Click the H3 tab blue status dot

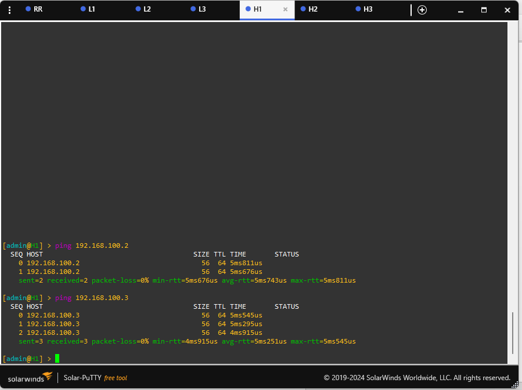(358, 9)
